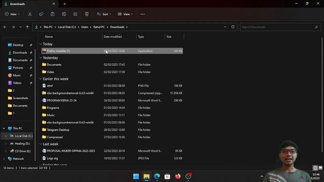
Task: Open Microsoft Store from taskbar
Action: pyautogui.click(x=167, y=176)
